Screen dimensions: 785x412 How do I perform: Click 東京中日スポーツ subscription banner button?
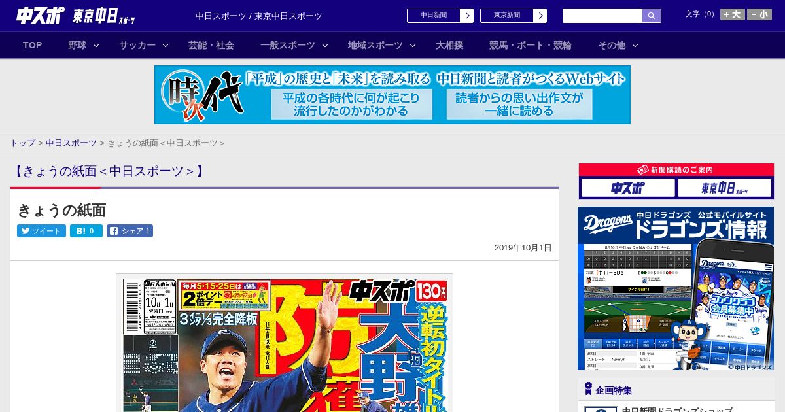[725, 188]
